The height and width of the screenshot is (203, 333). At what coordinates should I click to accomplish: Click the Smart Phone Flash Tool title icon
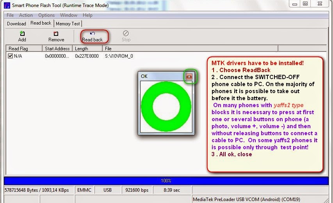(x=7, y=5)
